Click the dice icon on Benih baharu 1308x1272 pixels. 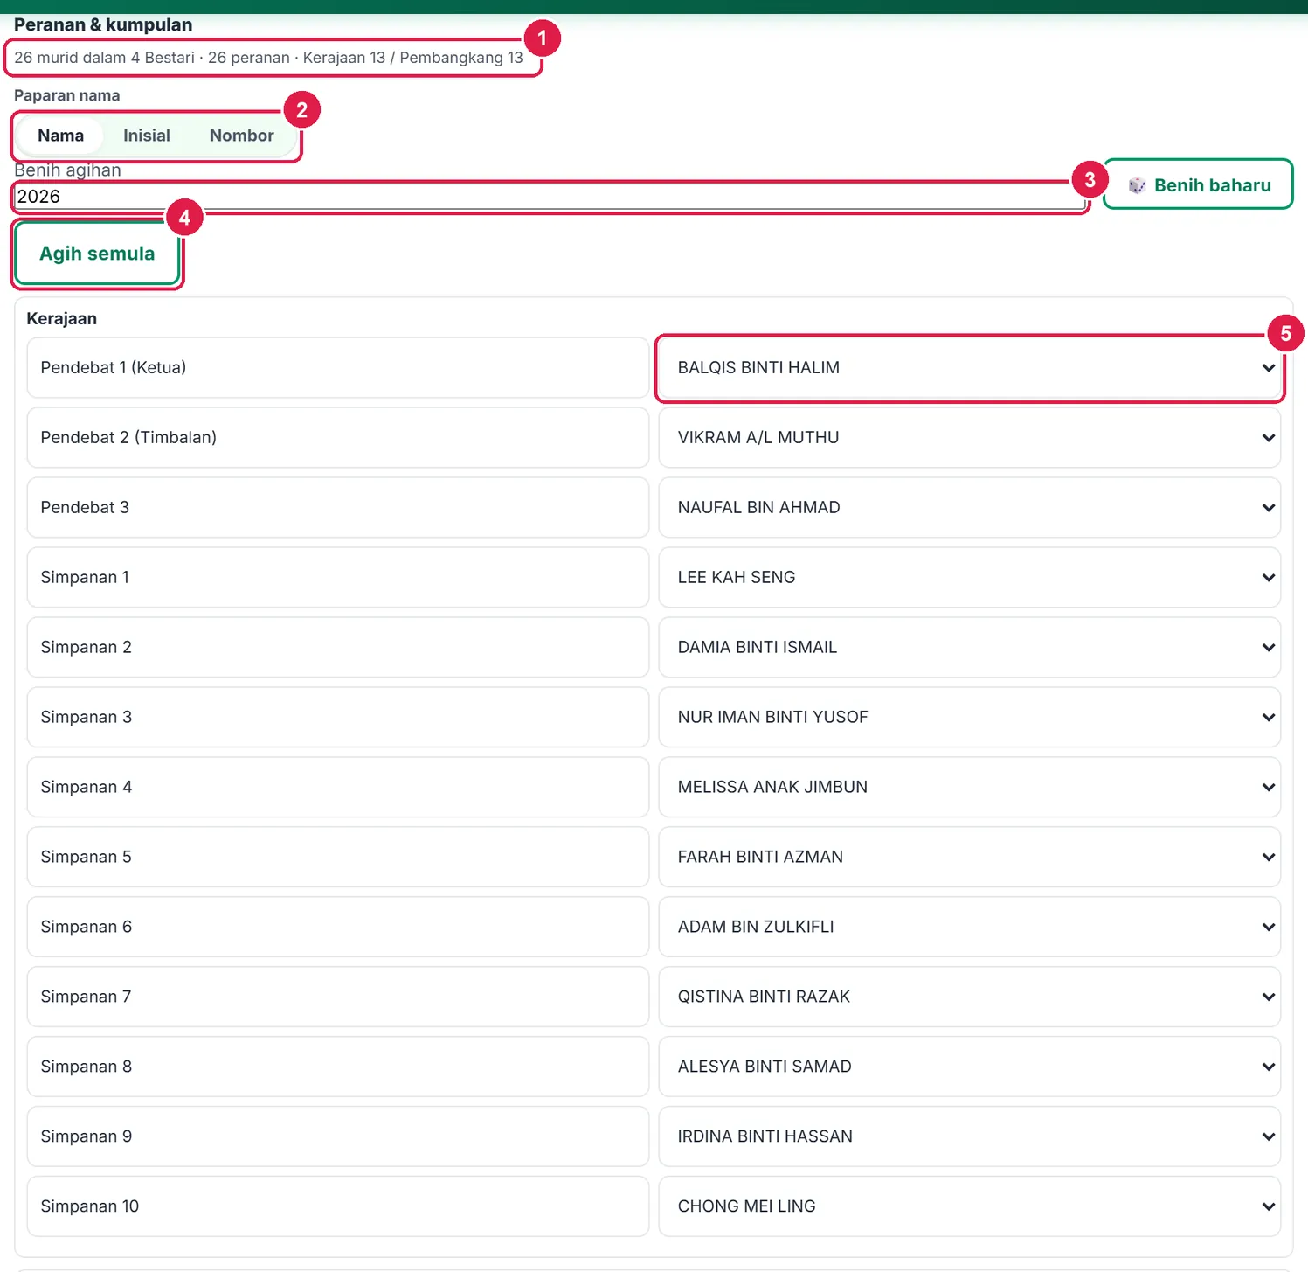[1137, 185]
